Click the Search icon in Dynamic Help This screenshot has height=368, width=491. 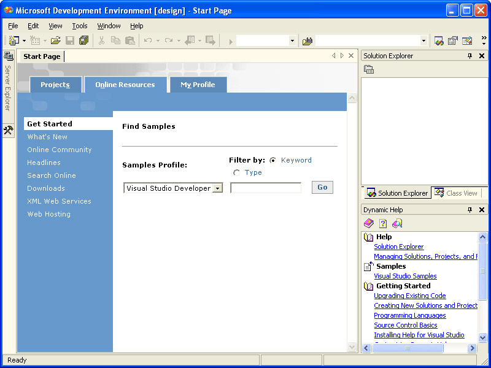pyautogui.click(x=397, y=224)
